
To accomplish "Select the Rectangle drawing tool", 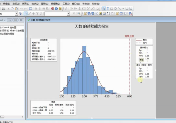I will click(x=112, y=9).
